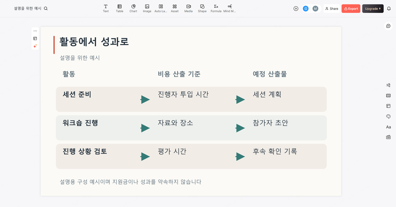Select the '진행자 투입 시간' text

tap(183, 94)
